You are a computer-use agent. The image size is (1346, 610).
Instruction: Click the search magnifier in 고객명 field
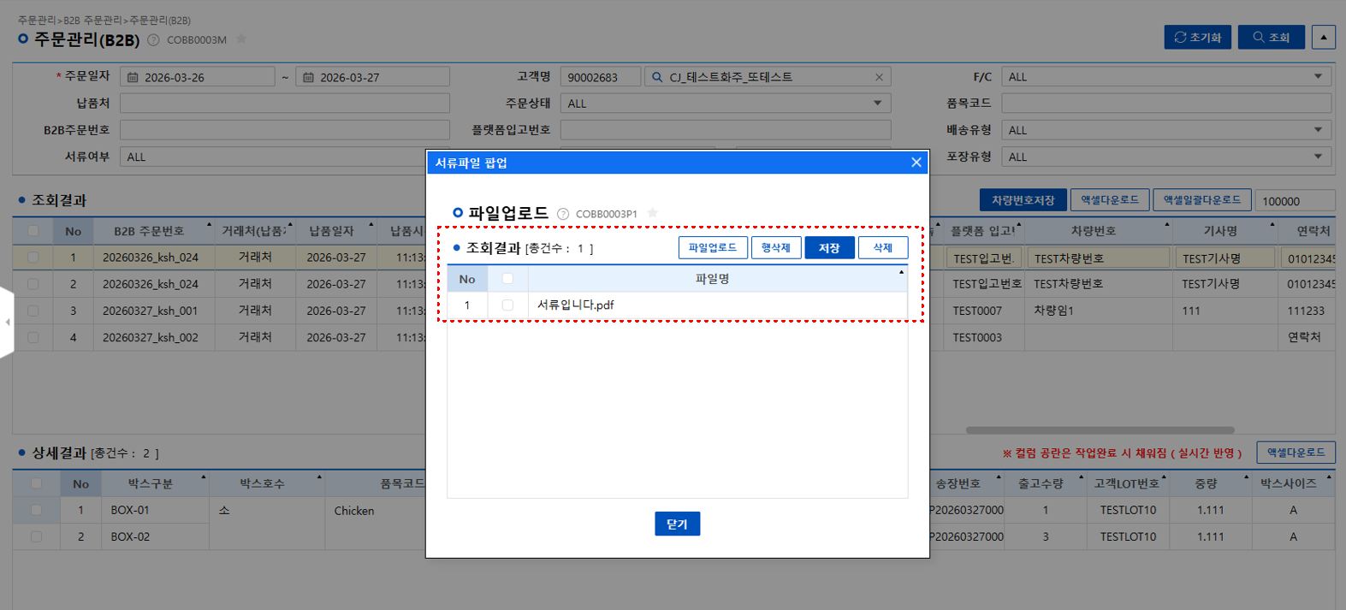pos(657,77)
